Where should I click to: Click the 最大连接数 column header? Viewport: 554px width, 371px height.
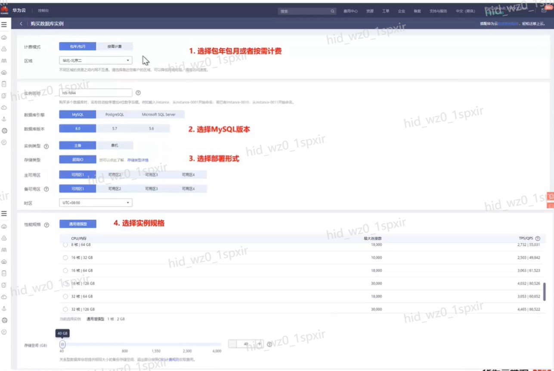tap(373, 238)
